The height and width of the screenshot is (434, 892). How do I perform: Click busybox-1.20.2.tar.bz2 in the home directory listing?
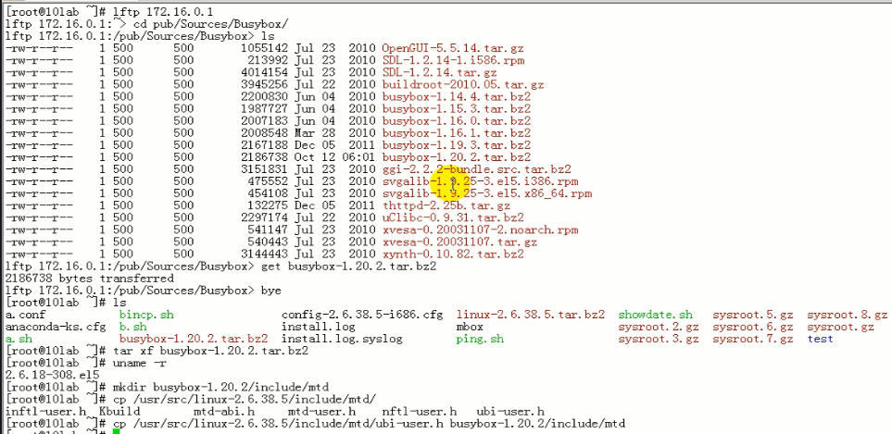[x=194, y=339]
